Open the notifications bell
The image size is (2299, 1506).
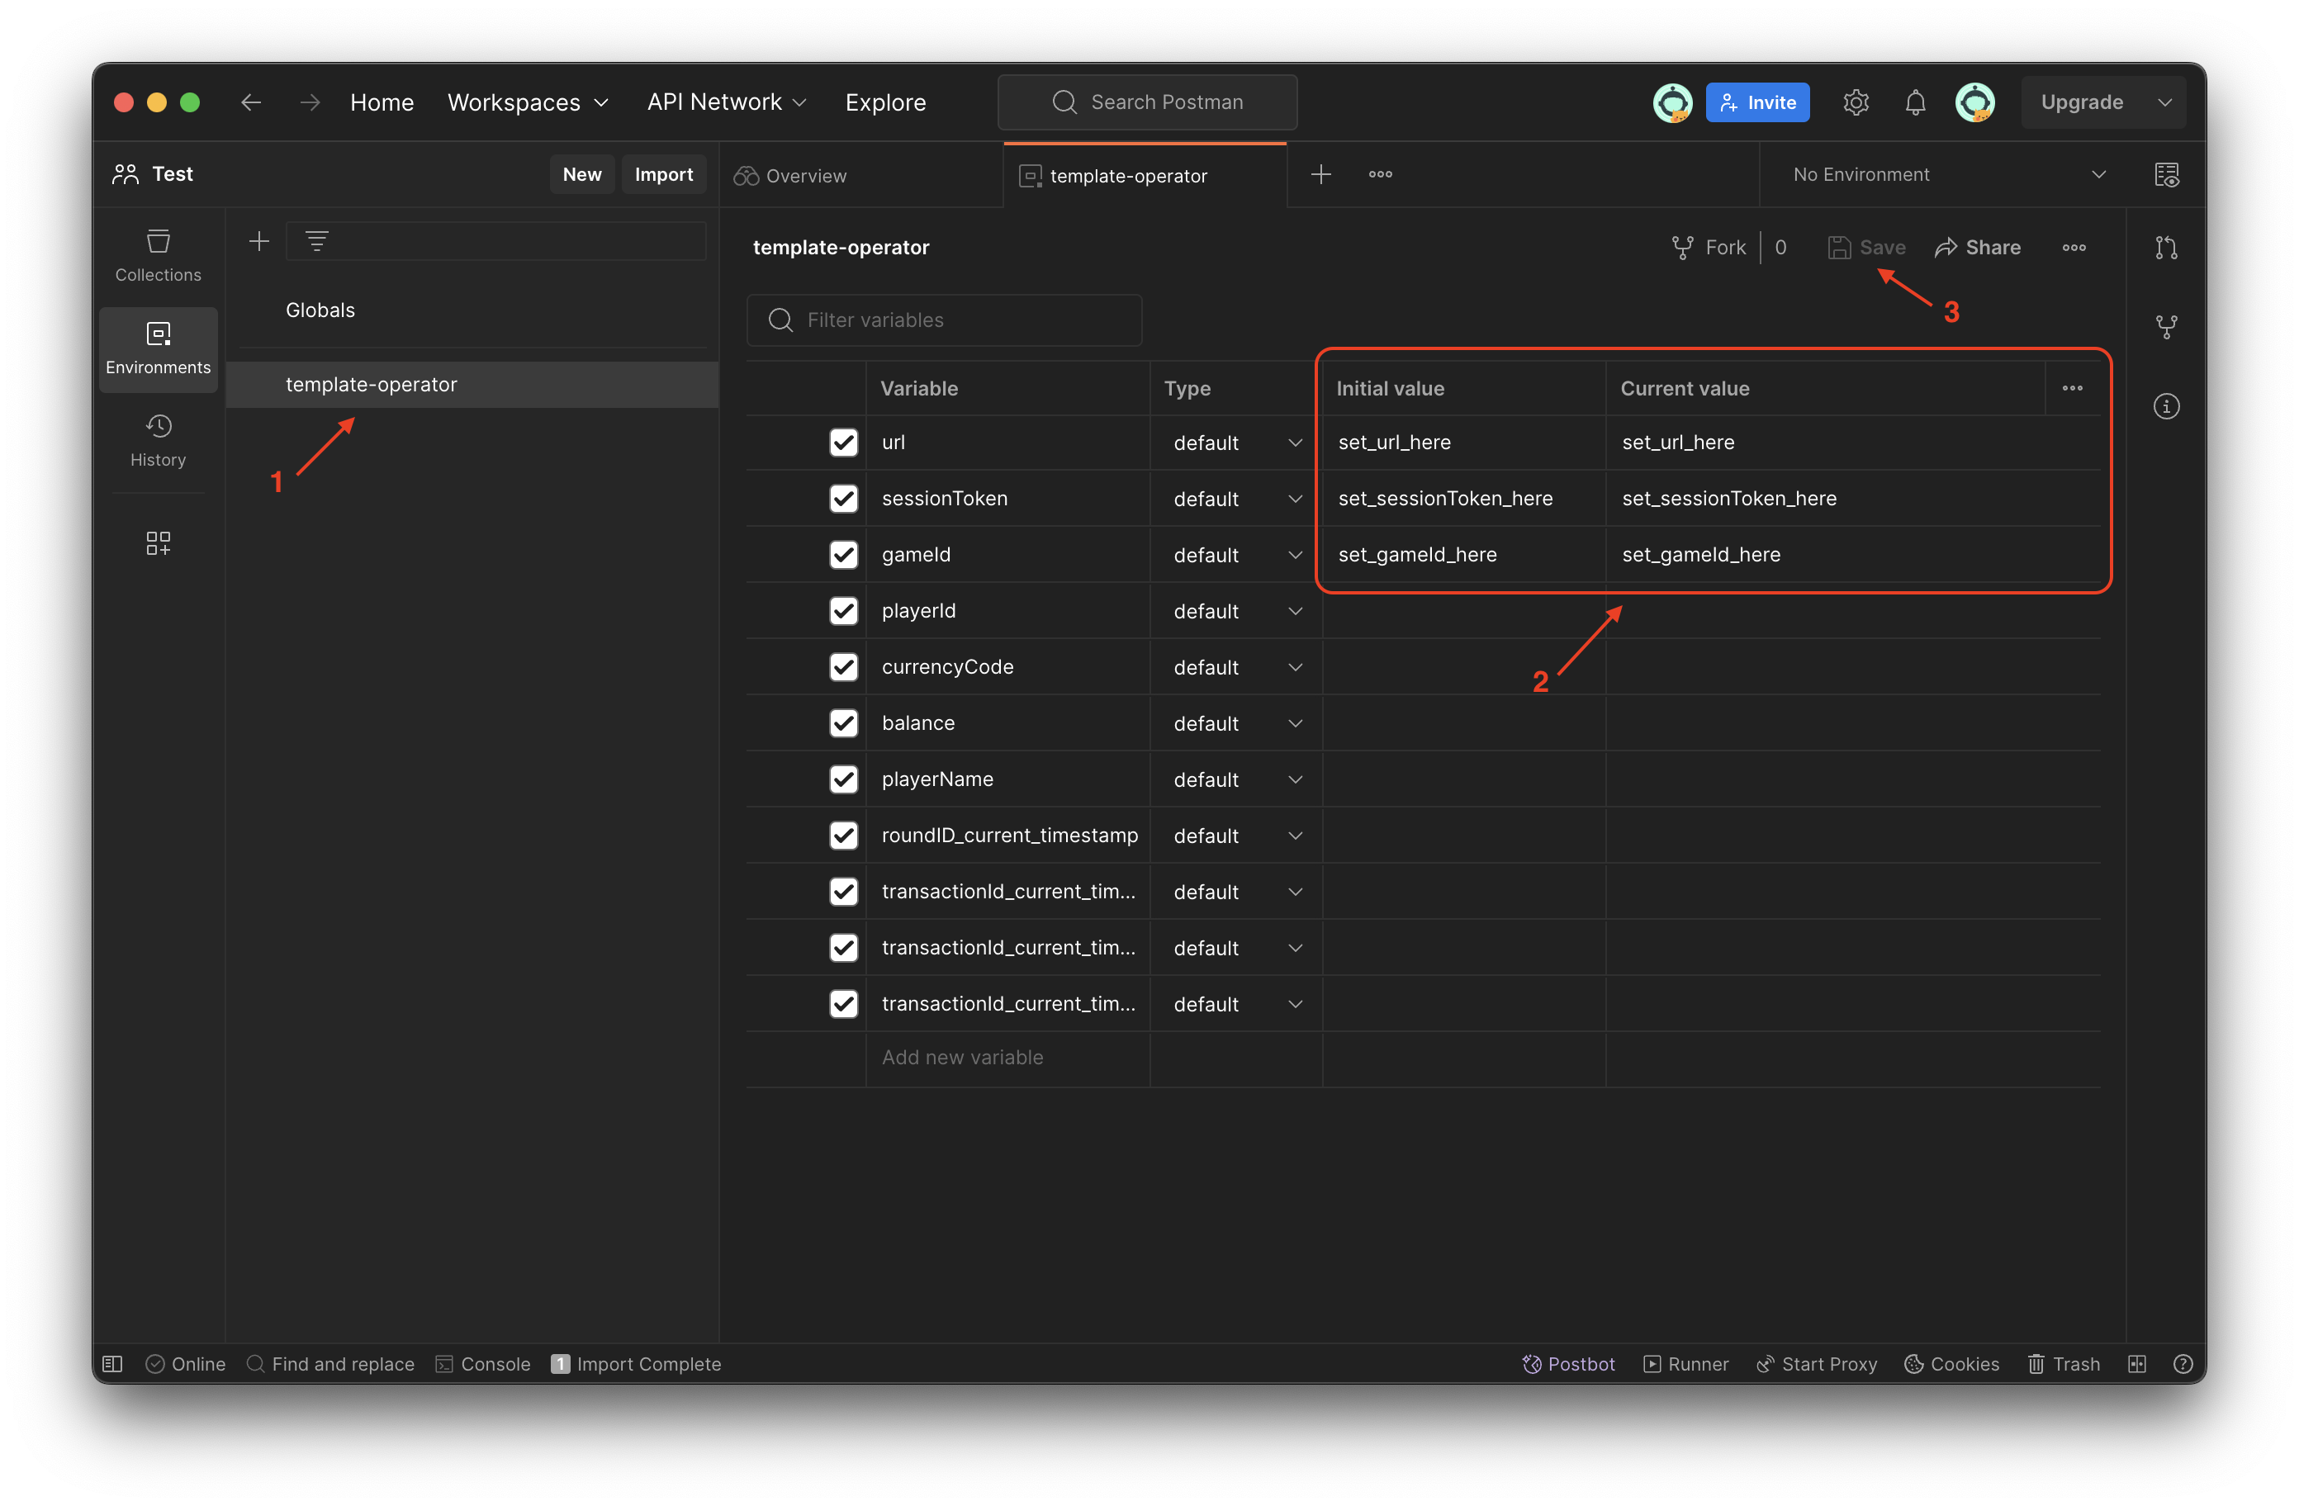click(1914, 102)
